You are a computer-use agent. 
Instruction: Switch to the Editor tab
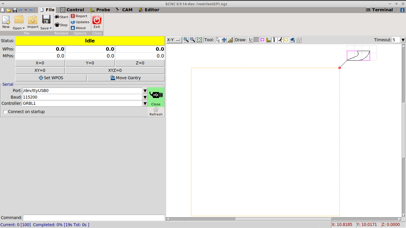click(149, 10)
